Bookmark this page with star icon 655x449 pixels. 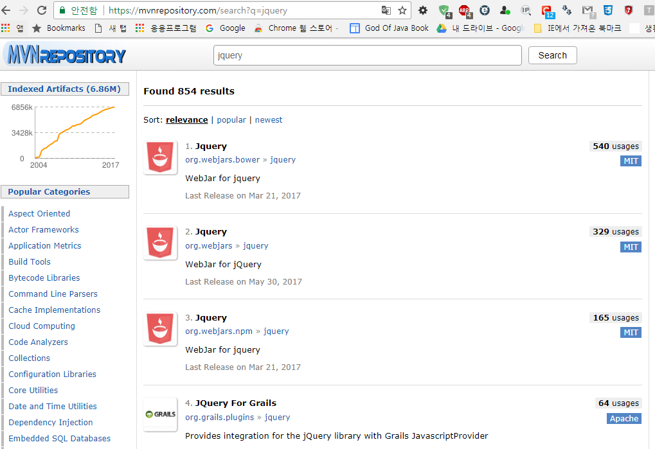pyautogui.click(x=402, y=10)
